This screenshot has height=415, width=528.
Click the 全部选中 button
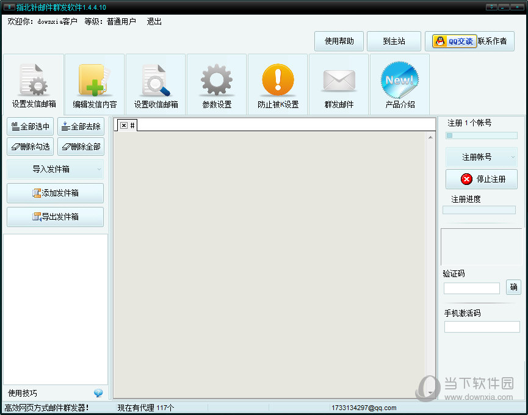click(31, 126)
